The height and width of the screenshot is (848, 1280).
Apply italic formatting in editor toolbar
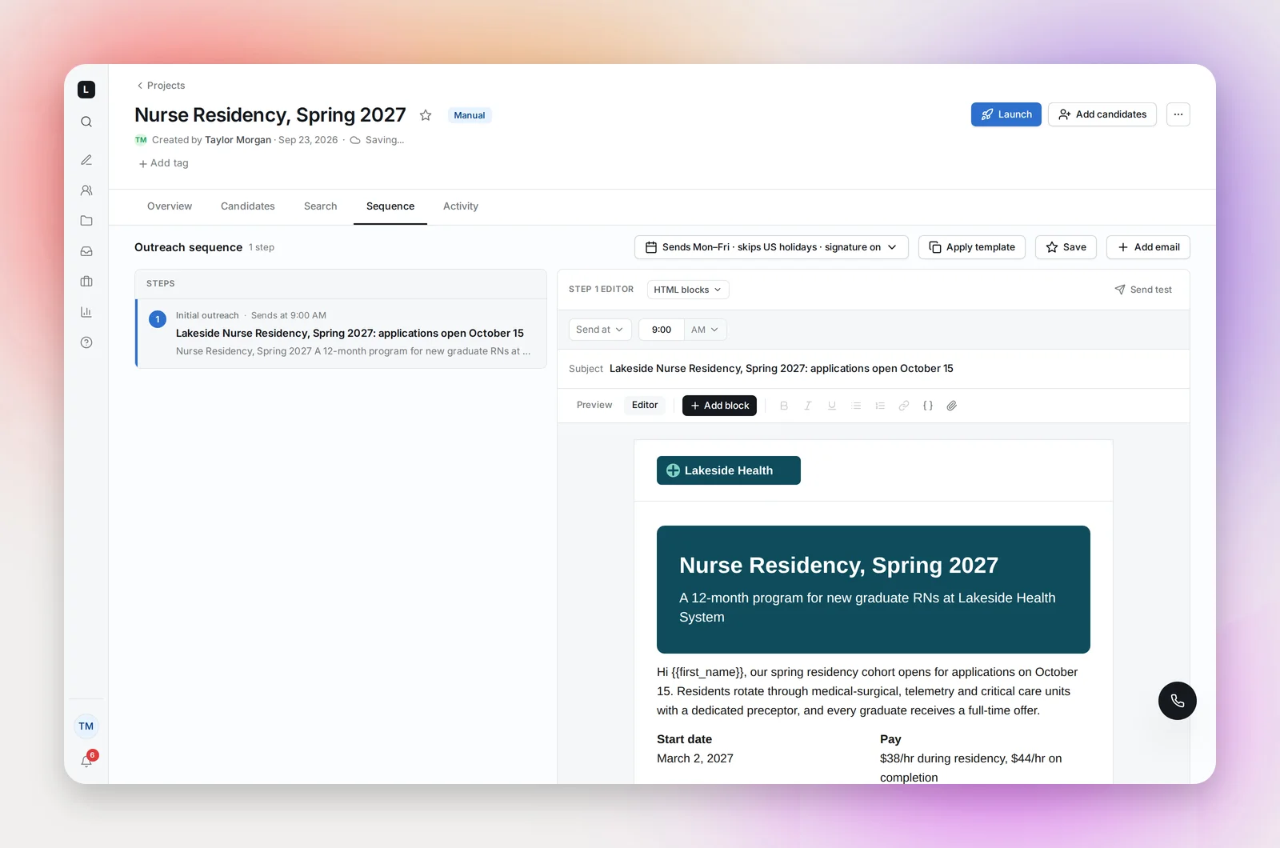[x=808, y=406]
